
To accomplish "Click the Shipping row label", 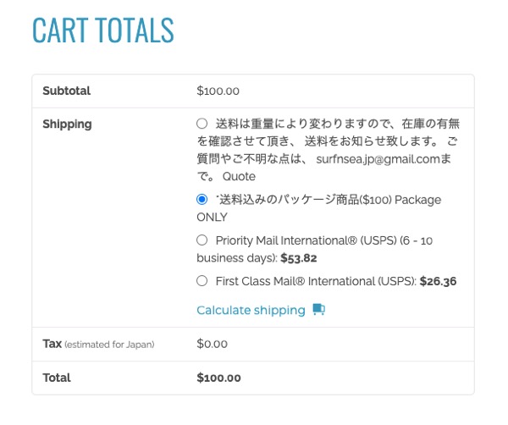I will tap(67, 124).
